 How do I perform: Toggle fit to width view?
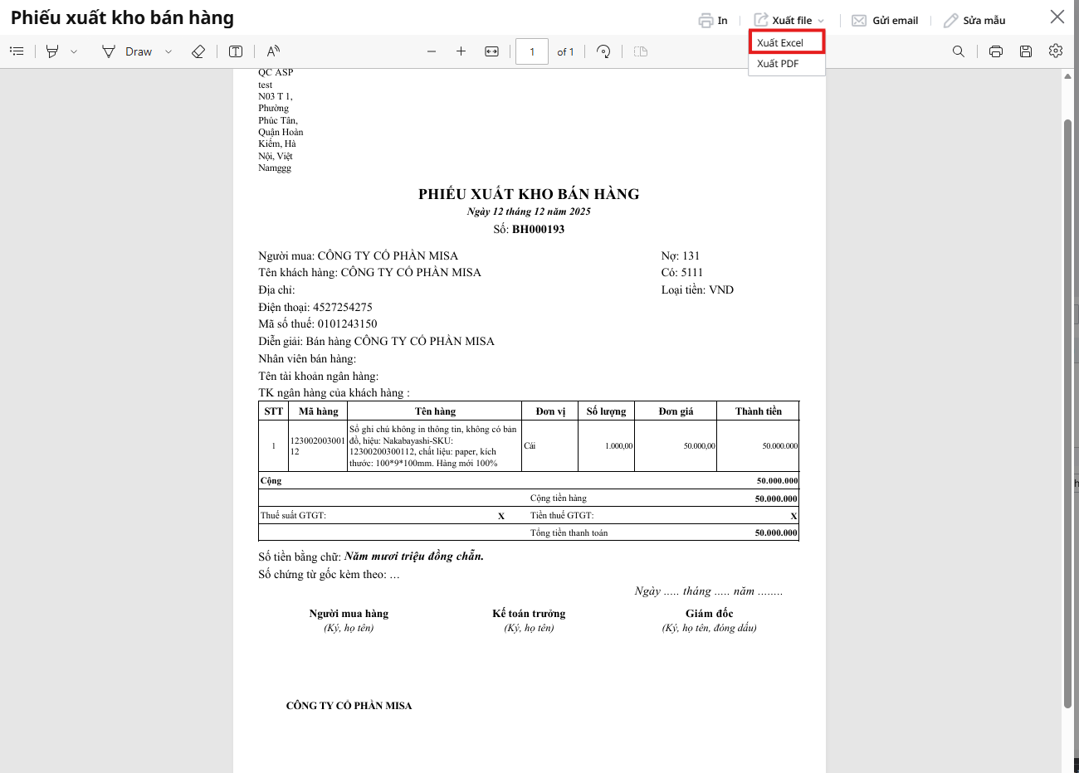point(491,51)
